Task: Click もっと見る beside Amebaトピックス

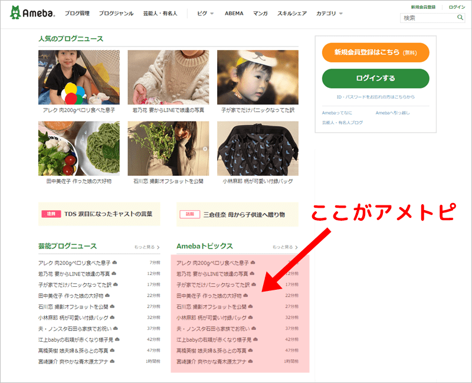Action: point(285,247)
